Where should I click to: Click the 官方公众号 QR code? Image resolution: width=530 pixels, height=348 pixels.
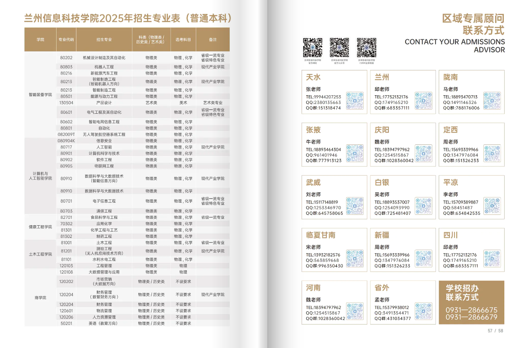(x=339, y=47)
